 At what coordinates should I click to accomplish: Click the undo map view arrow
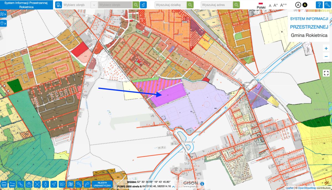[79, 184]
